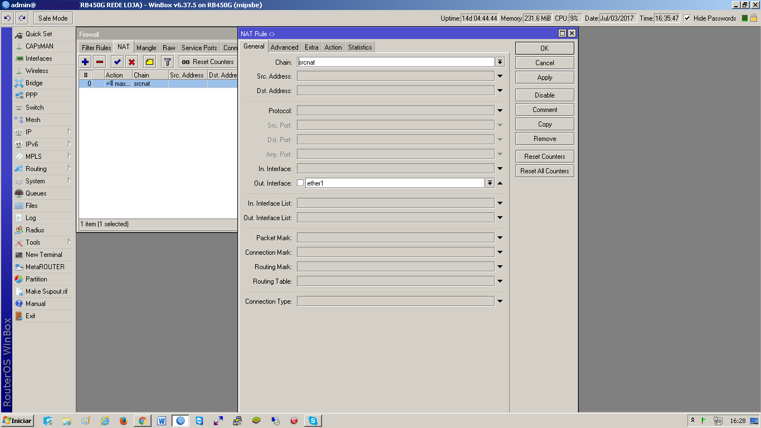Open Log from the sidebar
Viewport: 761px width, 428px height.
44,218
